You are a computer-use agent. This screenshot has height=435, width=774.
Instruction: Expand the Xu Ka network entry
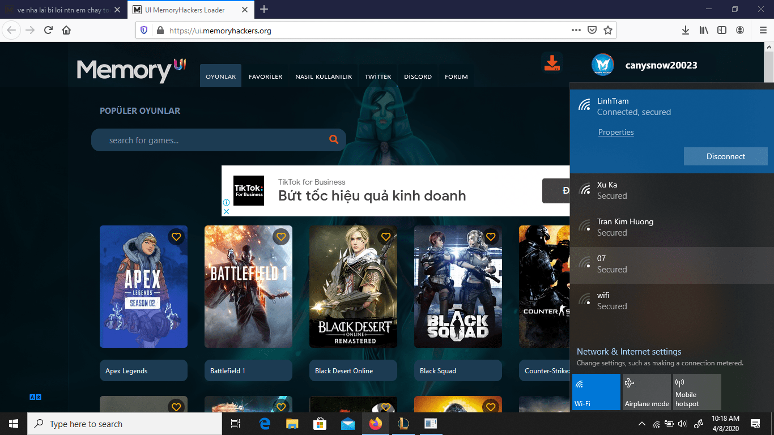coord(671,191)
